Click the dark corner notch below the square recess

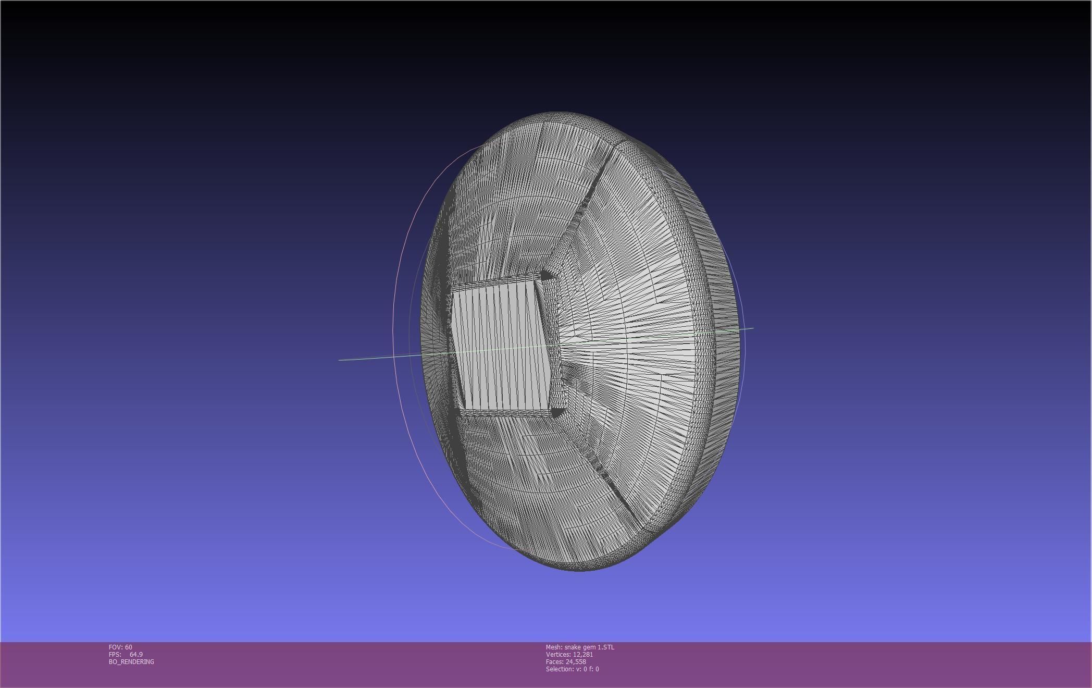click(x=556, y=413)
